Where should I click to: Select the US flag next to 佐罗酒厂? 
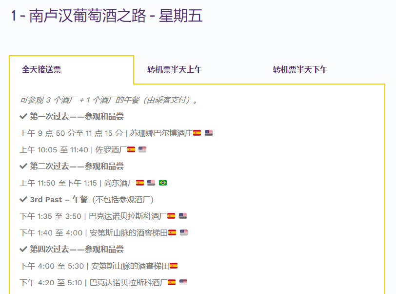(x=142, y=149)
